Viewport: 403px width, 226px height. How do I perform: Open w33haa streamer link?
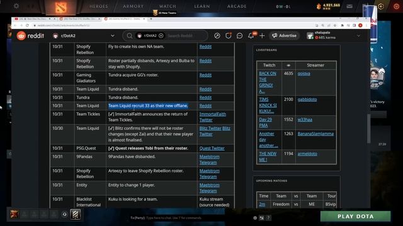point(305,120)
